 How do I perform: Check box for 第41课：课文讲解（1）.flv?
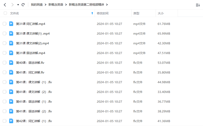pyautogui.click(x=5, y=82)
